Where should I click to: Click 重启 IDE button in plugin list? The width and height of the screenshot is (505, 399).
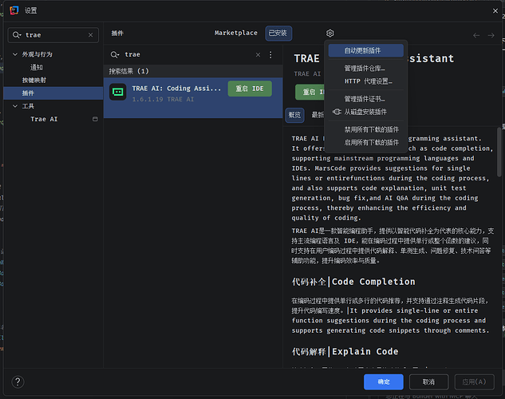pos(250,89)
